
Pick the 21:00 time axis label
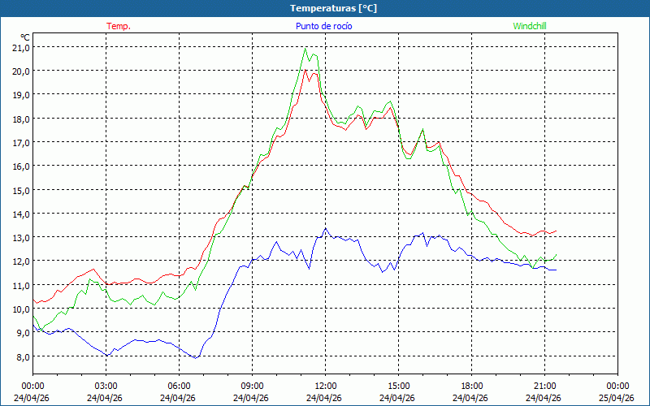click(x=544, y=386)
